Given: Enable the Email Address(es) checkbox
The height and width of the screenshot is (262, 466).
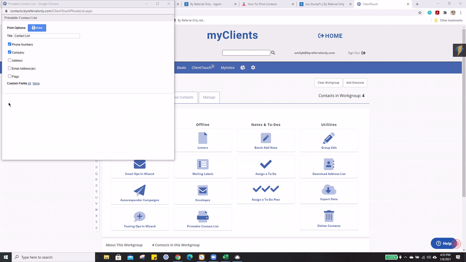Looking at the screenshot, I should pos(9,68).
